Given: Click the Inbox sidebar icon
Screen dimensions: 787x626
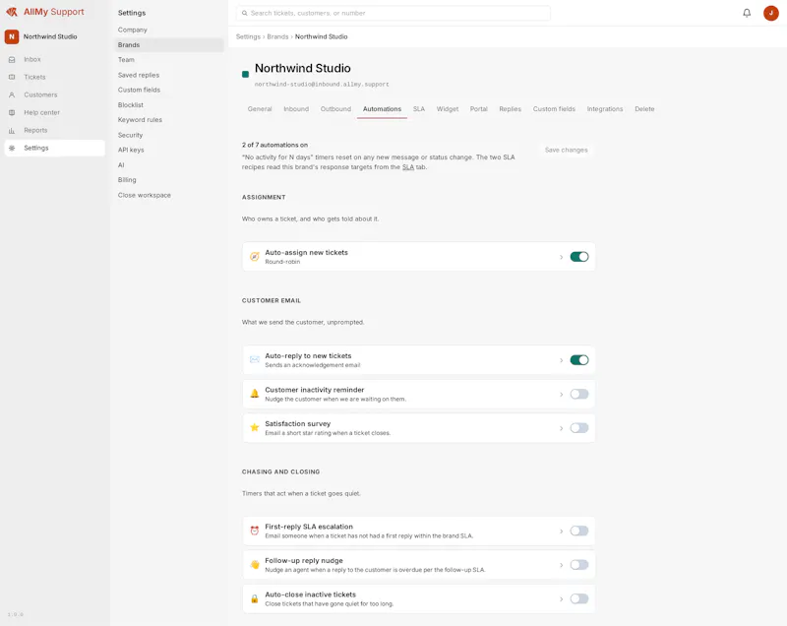Looking at the screenshot, I should (x=12, y=59).
